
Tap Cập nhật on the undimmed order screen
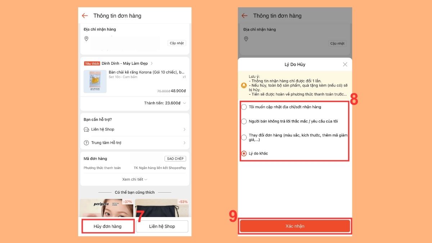(177, 43)
